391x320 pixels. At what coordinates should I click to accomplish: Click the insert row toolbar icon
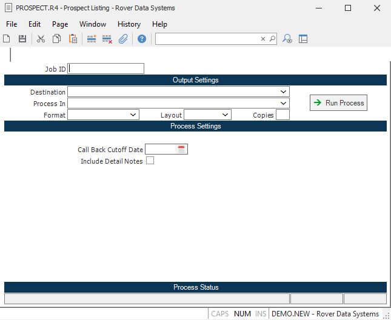click(x=92, y=39)
